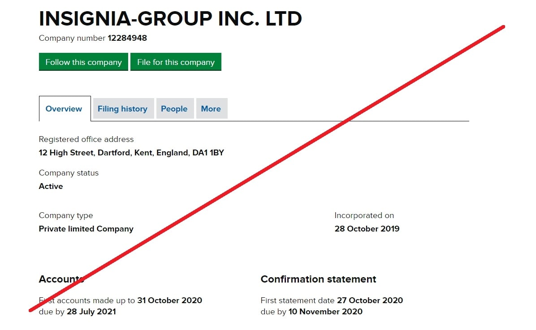Viewport: 536px width, 330px height.
Task: Click the incorporation date 28 October 2019
Action: coord(367,229)
